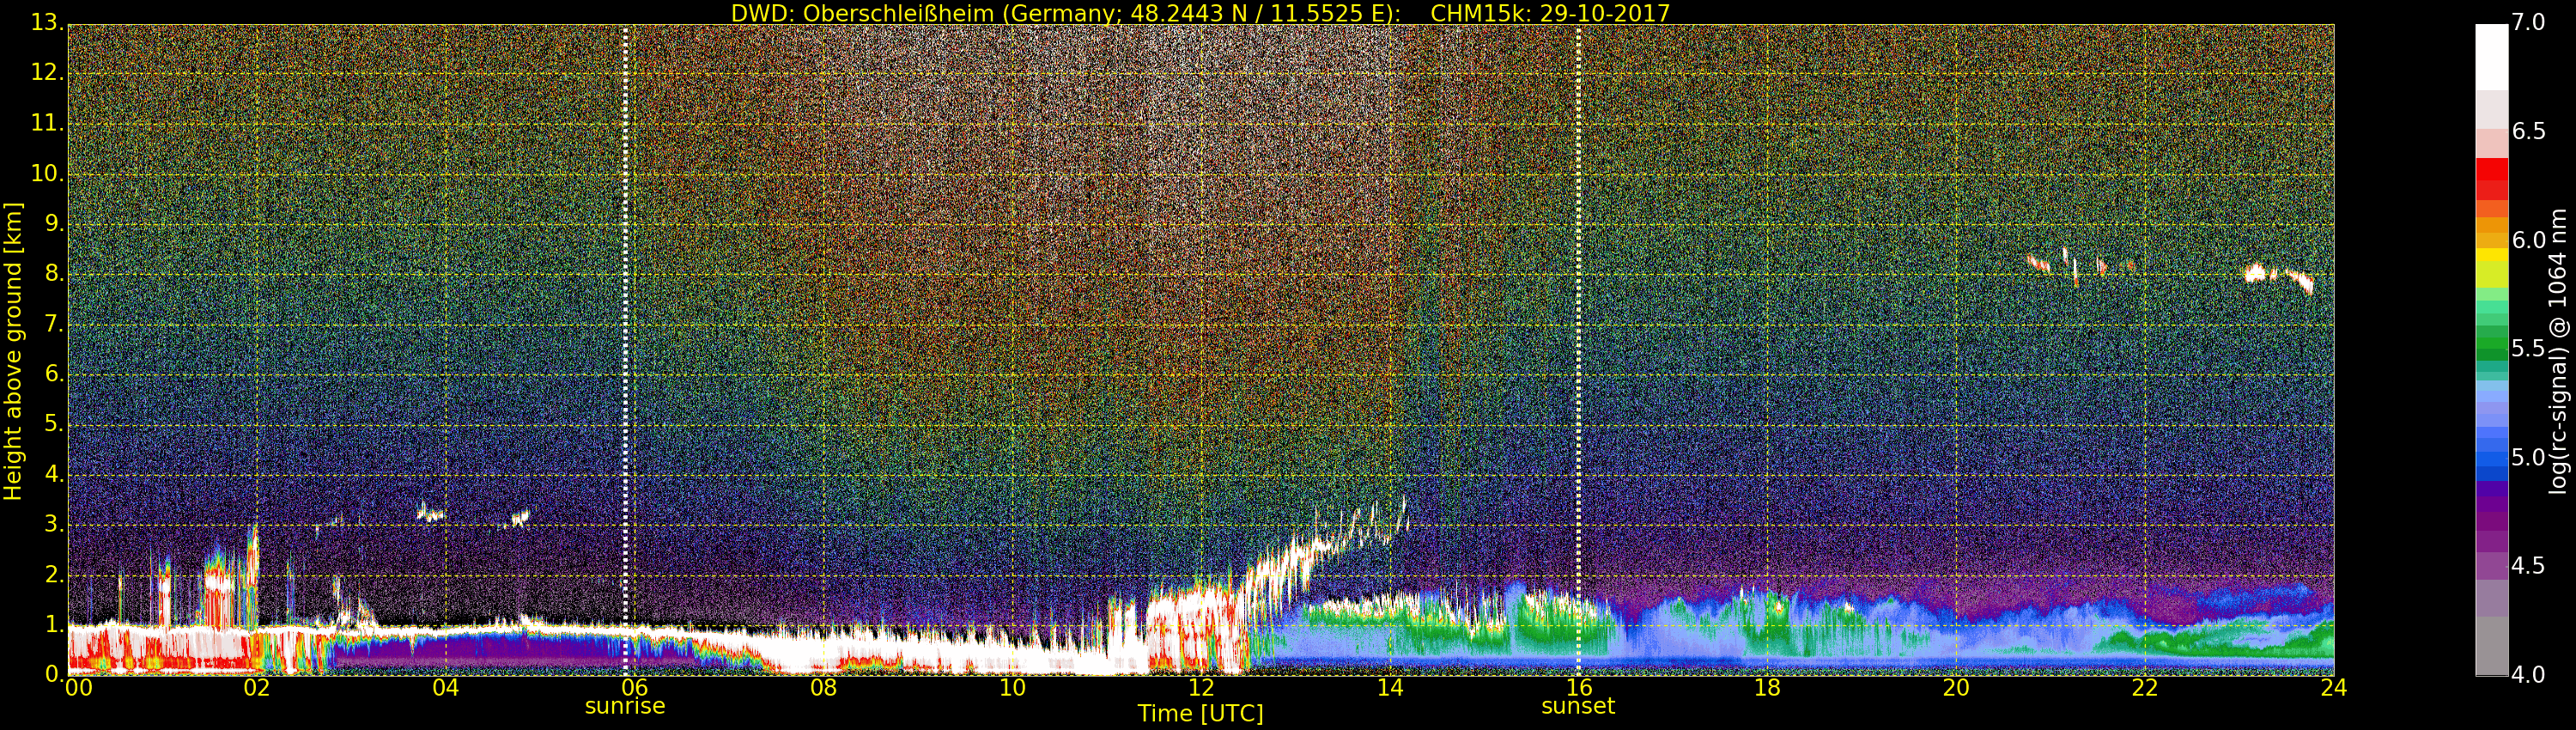Select the 7.0 colorbar tick label
2576x730 pixels.
click(2529, 22)
